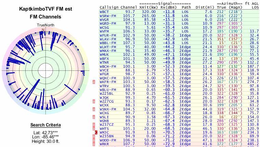The height and width of the screenshot is (147, 260).
Task: Click the 'a' badge beside W227CG
Action: click(x=94, y=102)
